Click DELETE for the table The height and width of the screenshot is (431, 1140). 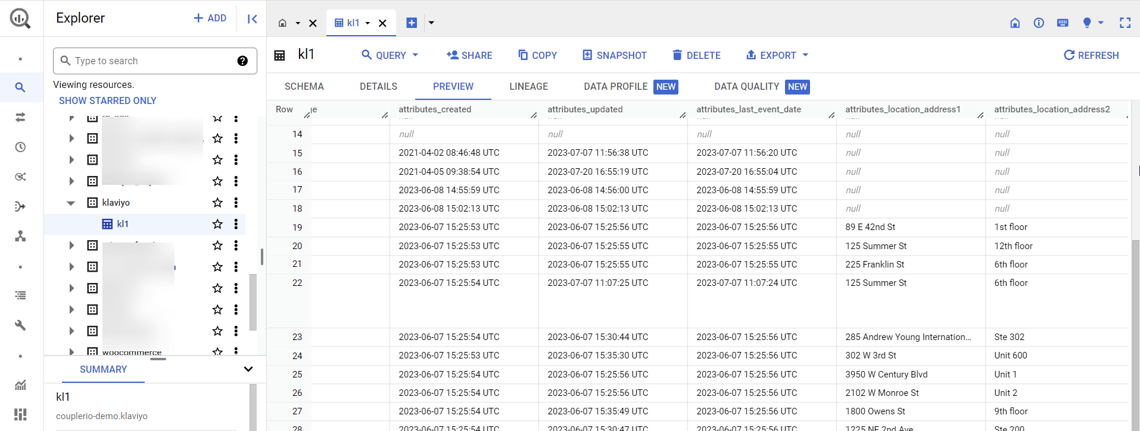(x=696, y=55)
